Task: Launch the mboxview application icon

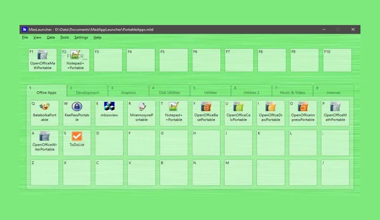Action: click(109, 113)
